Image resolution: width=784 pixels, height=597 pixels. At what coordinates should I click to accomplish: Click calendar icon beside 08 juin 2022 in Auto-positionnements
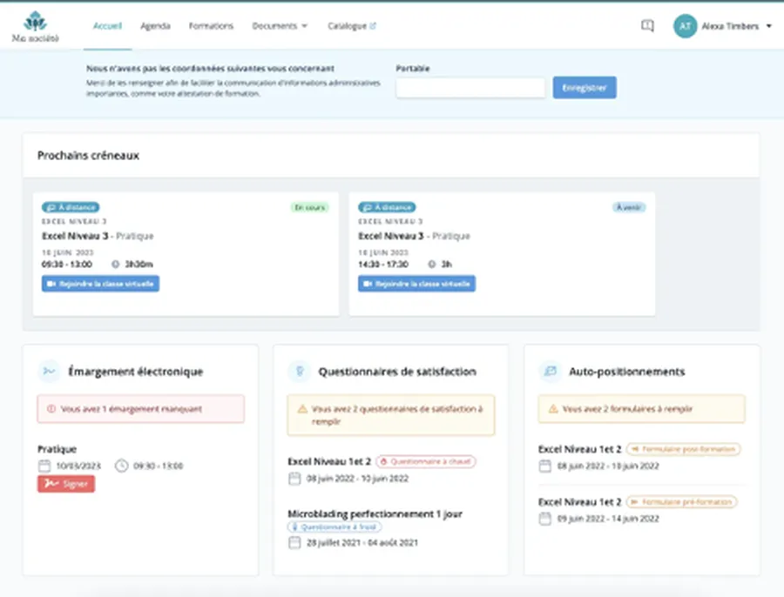(545, 466)
